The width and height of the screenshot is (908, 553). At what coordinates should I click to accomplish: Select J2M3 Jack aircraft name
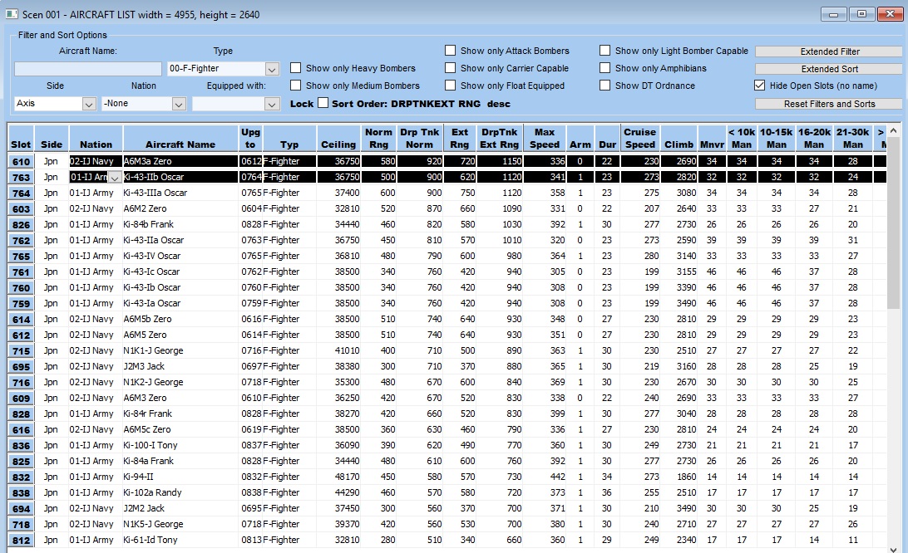(x=144, y=366)
